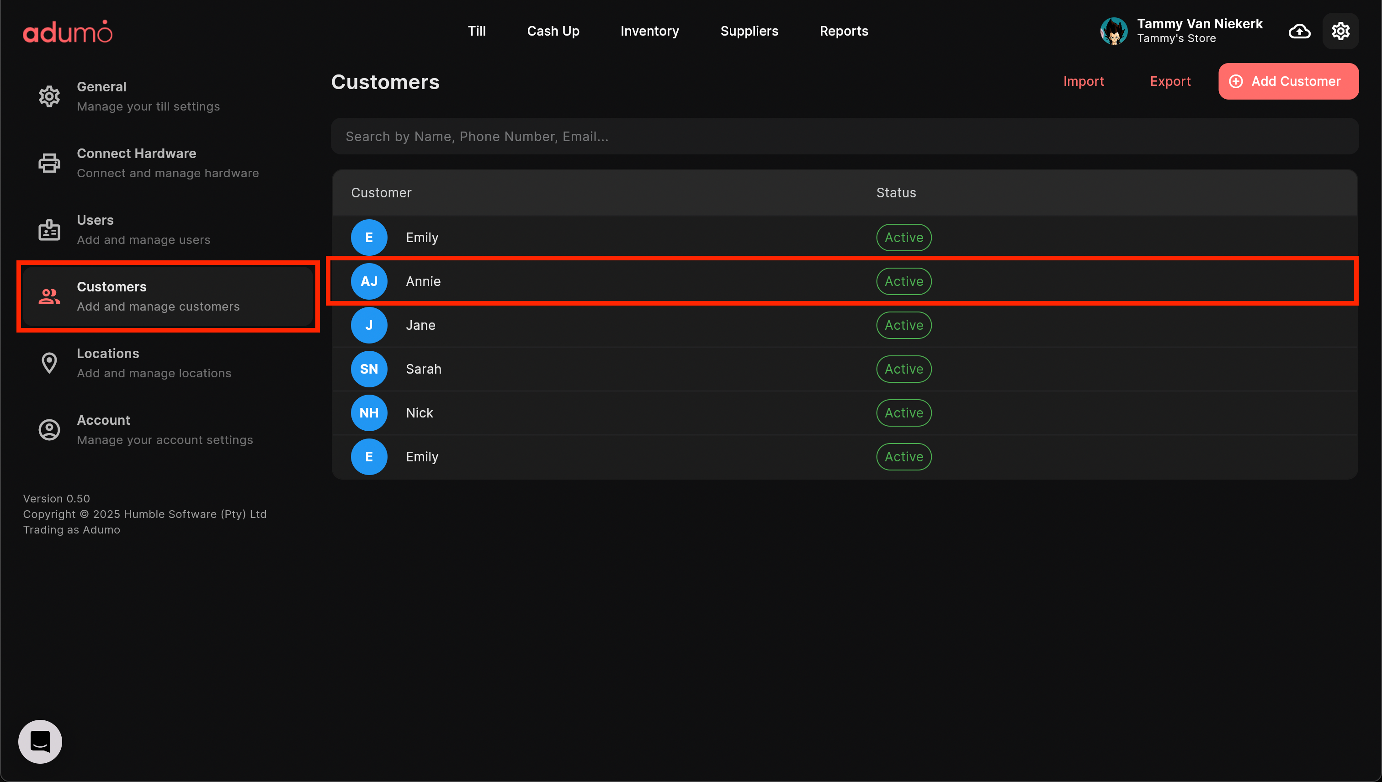Image resolution: width=1382 pixels, height=782 pixels.
Task: Click the SN avatar for Sarah
Action: click(369, 369)
